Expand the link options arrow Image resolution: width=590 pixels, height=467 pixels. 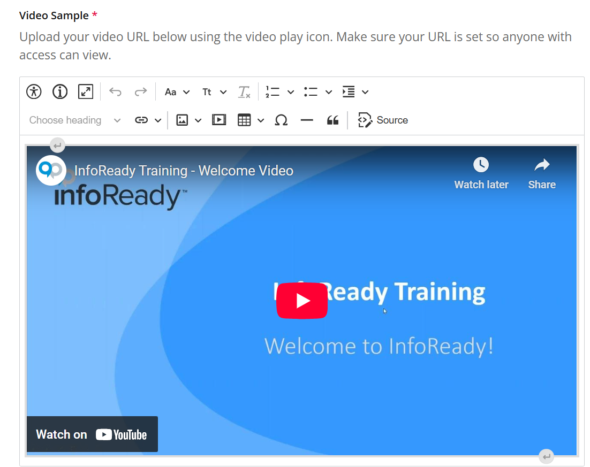pos(158,120)
